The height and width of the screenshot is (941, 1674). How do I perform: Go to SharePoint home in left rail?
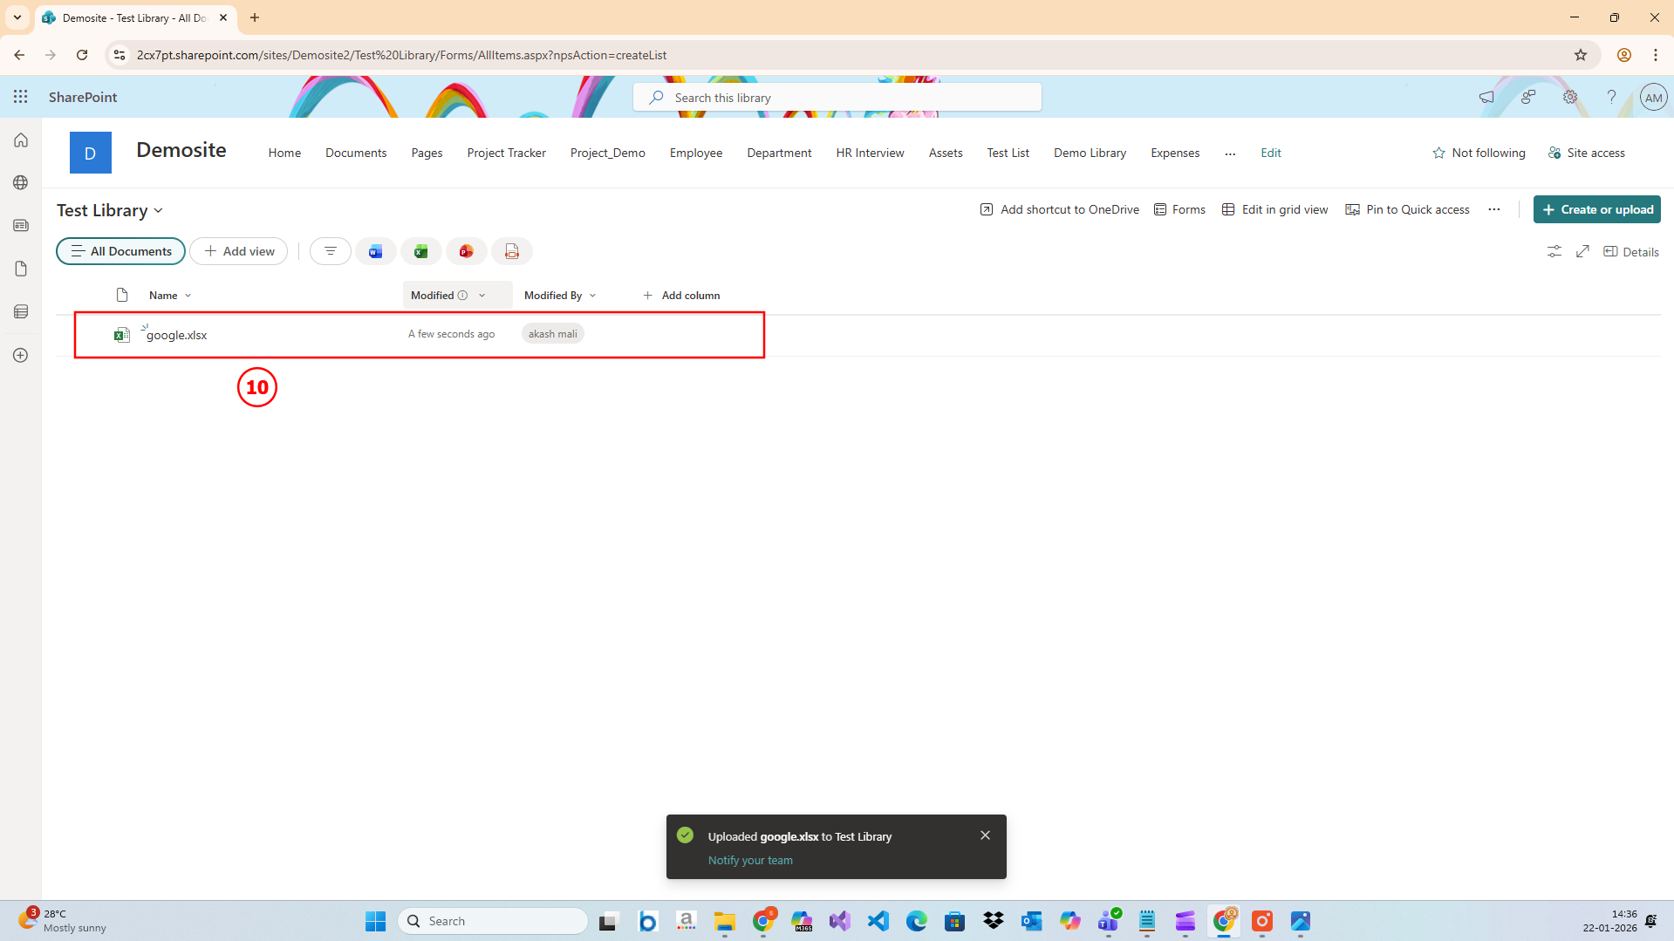tap(21, 140)
